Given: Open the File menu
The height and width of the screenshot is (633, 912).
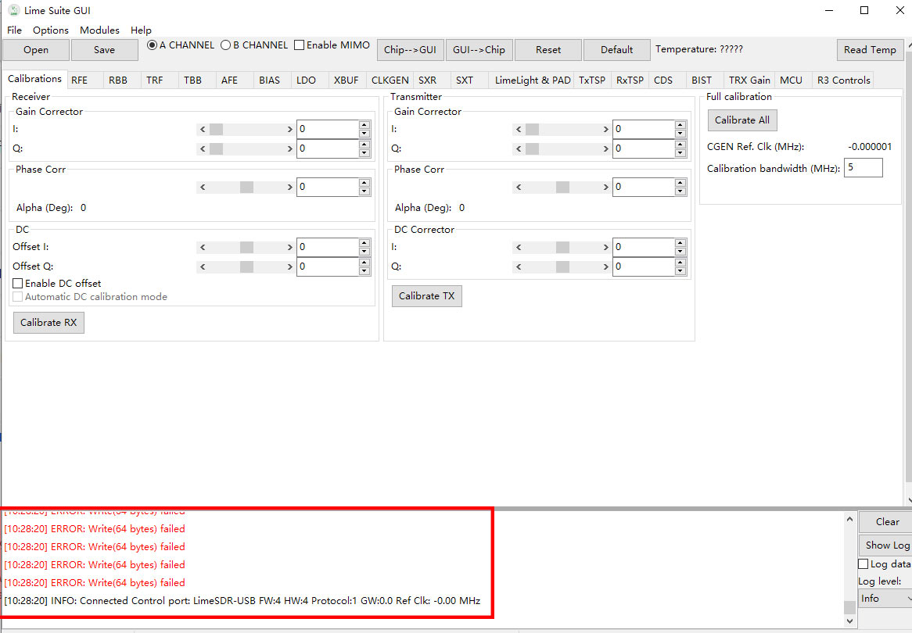Looking at the screenshot, I should point(15,30).
